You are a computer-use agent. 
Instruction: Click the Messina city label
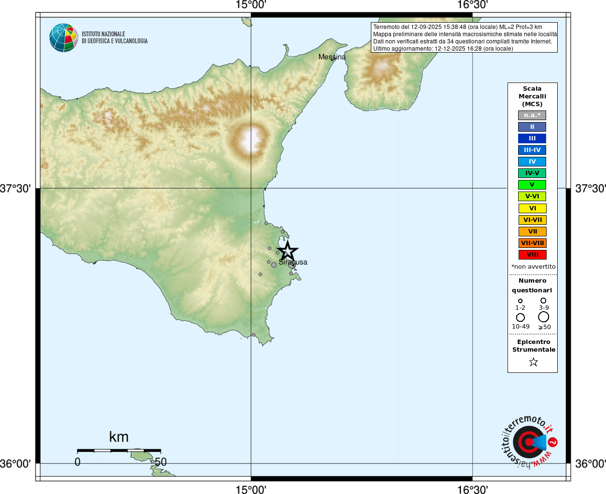click(x=332, y=57)
